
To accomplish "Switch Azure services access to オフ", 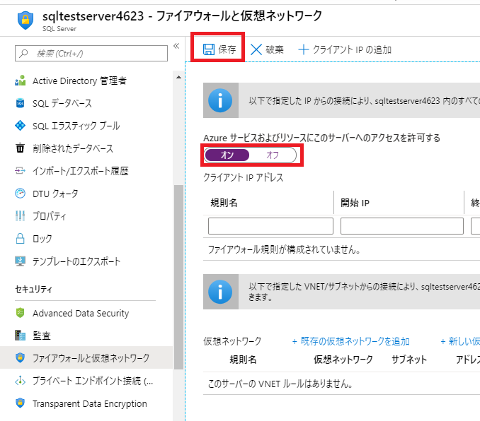I will (x=273, y=155).
